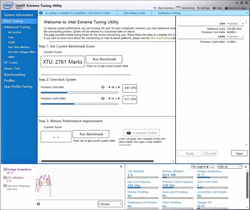Image resolution: width=250 pixels, height=210 pixels.
Task: Uncheck the Package Temperature checkbox
Action: (5, 170)
